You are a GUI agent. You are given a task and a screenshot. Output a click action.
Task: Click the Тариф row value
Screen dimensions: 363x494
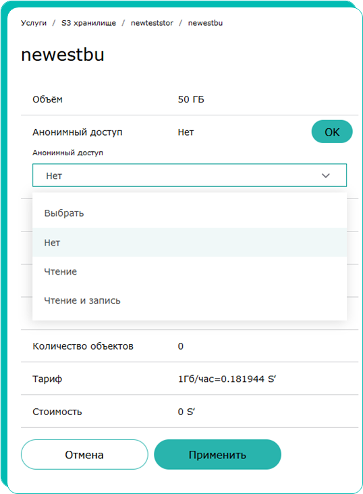(x=227, y=379)
